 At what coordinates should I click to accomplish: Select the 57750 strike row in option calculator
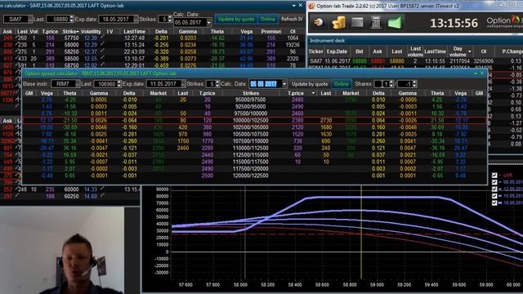(153, 38)
